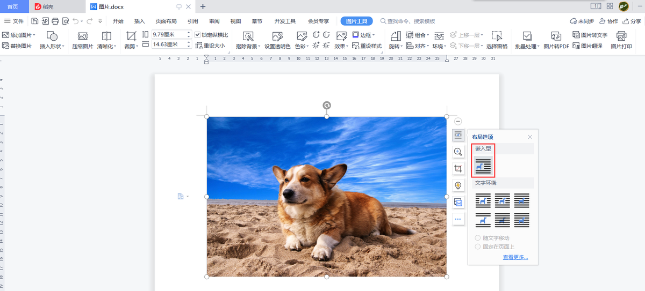Click the 重设大小 button
The height and width of the screenshot is (291, 645).
210,46
